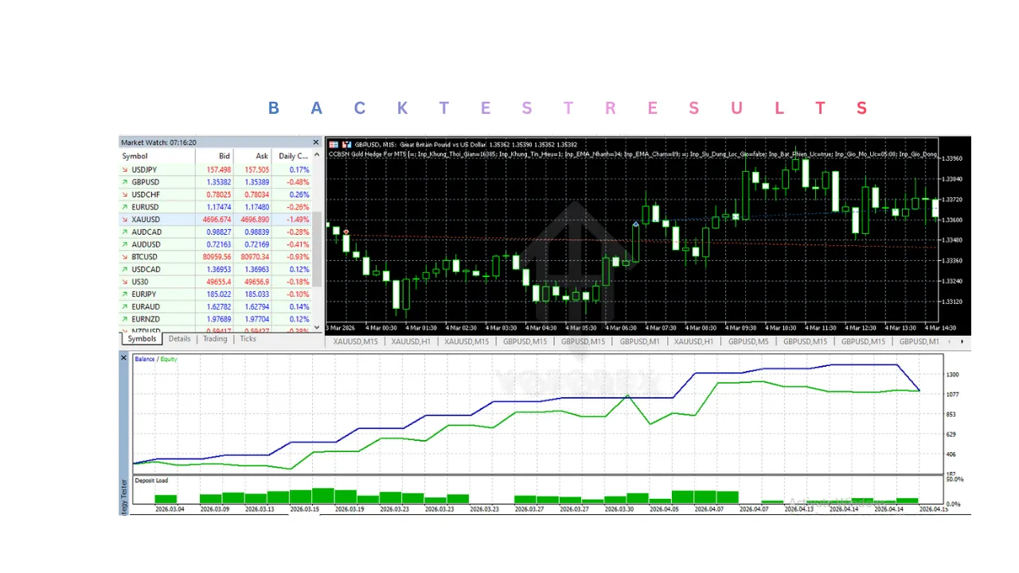Click the 1300 balance axis label

point(952,374)
